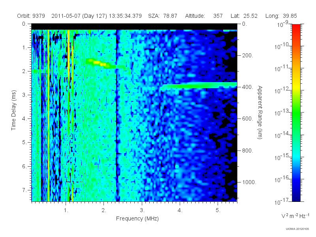
Task: Click the 'Altitude:' label
Action: click(195, 16)
